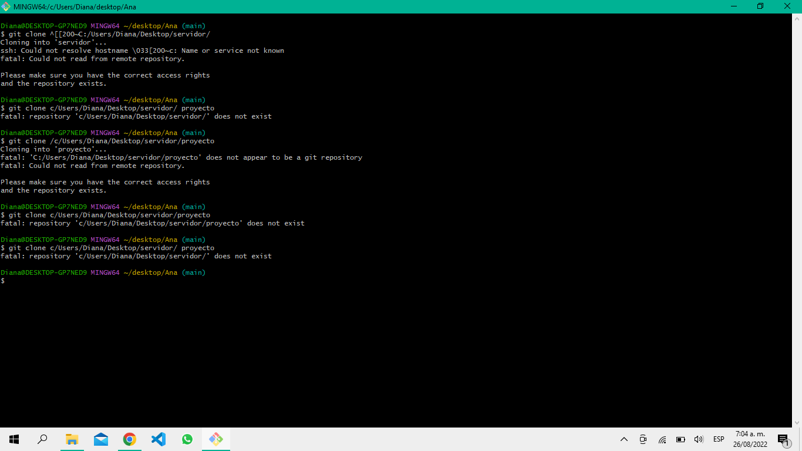Select the Git Bash taskbar icon
Screen dimensions: 802x451
215,439
